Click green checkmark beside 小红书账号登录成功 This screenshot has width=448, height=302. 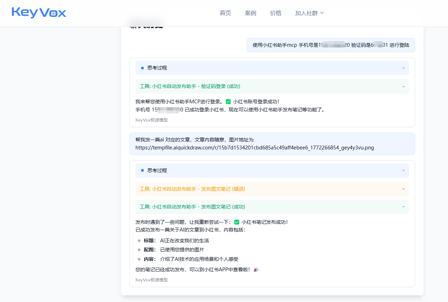tap(228, 102)
